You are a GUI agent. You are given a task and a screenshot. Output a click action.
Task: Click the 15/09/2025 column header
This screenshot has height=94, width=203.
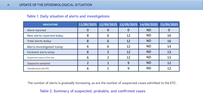169,25
